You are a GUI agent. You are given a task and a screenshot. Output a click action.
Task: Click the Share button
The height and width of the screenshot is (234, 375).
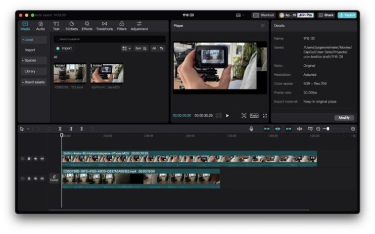326,15
